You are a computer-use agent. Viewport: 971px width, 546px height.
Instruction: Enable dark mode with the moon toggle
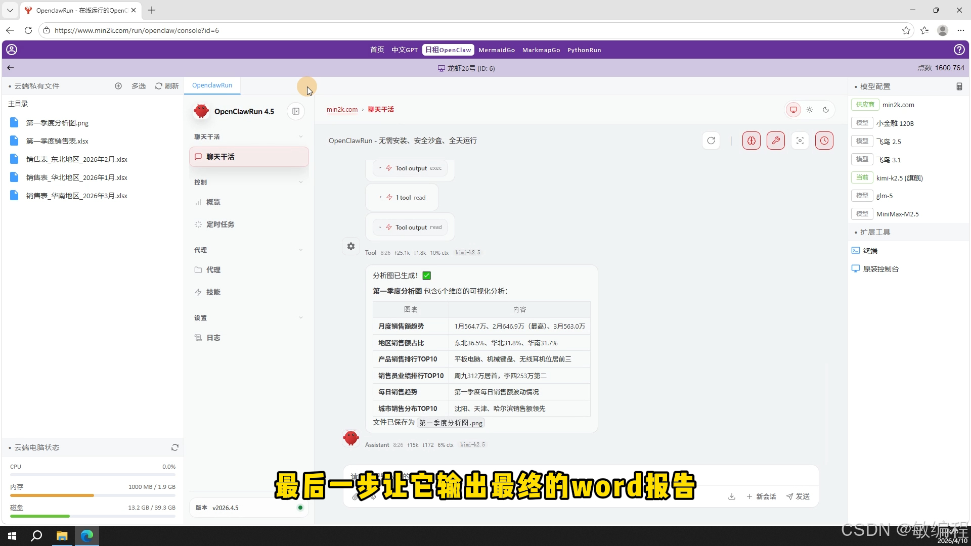(826, 109)
